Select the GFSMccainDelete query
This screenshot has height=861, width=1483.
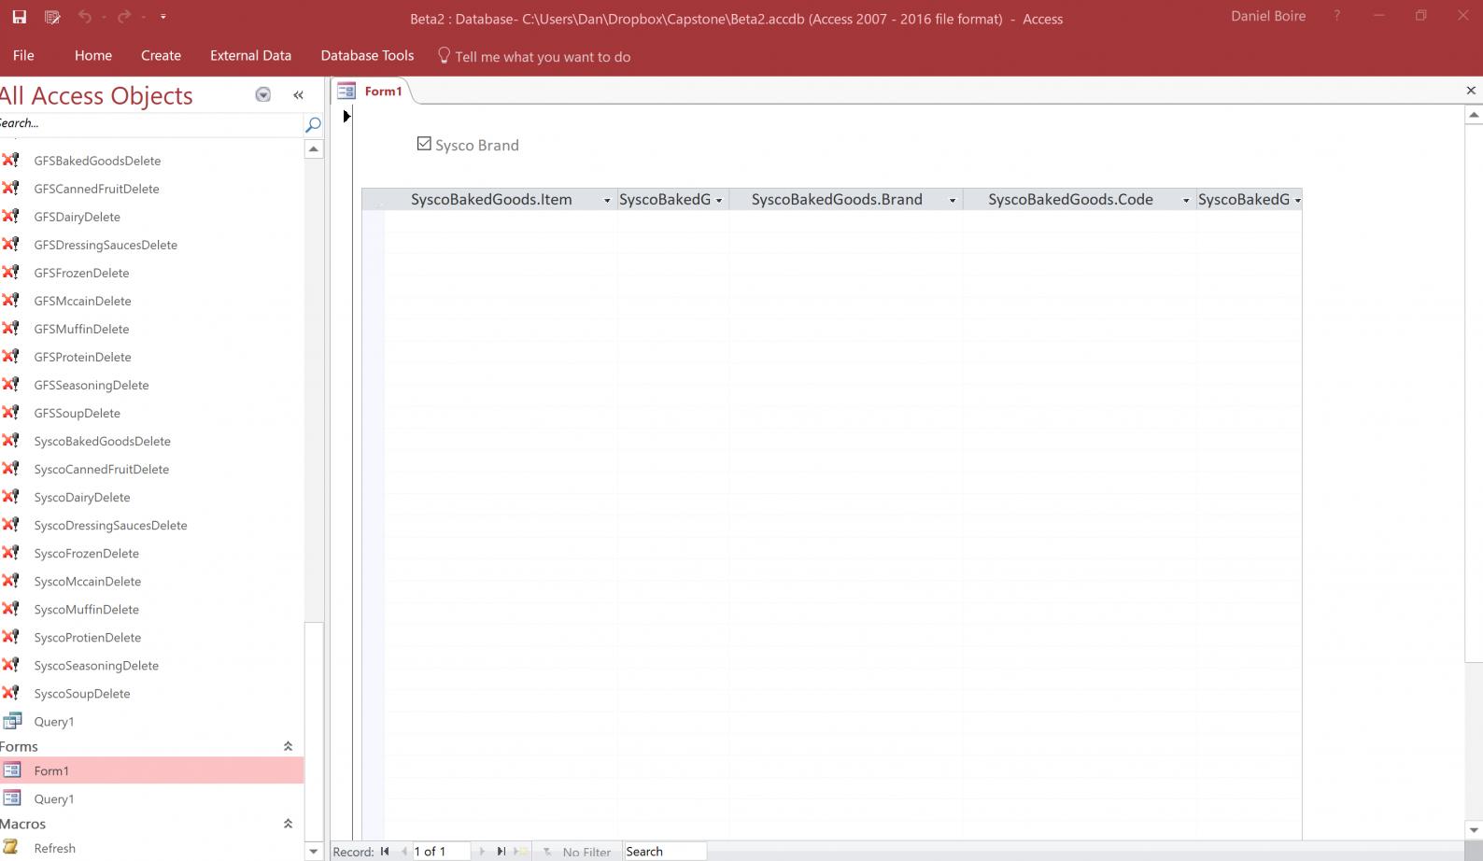tap(82, 301)
